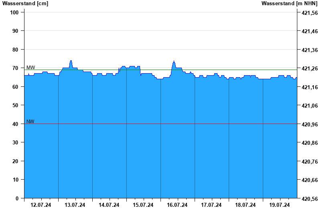Select the 19.07.24 date axis label
The image size is (321, 220).
click(279, 205)
